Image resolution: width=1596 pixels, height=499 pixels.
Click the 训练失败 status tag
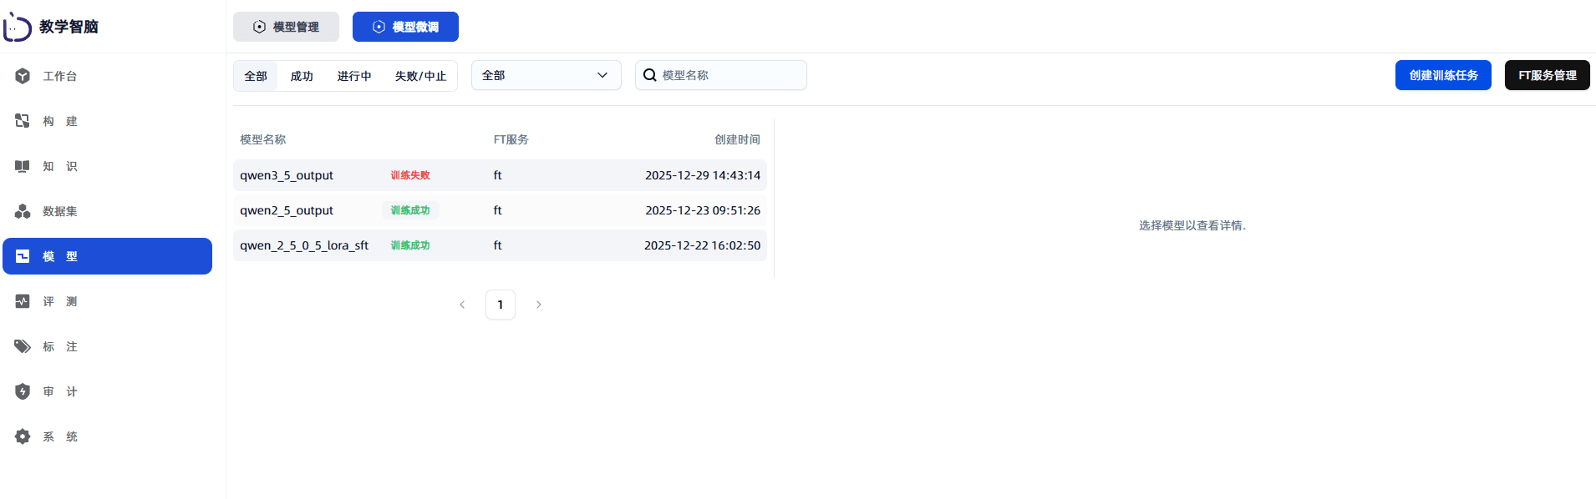coord(410,175)
